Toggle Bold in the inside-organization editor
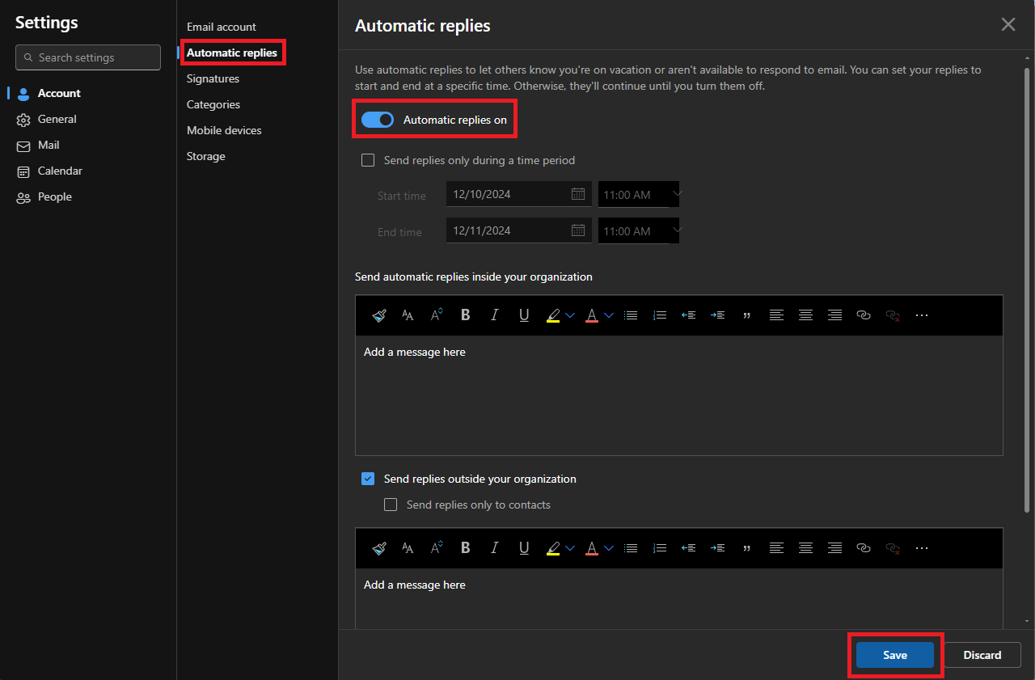Viewport: 1035px width, 680px height. [x=466, y=315]
